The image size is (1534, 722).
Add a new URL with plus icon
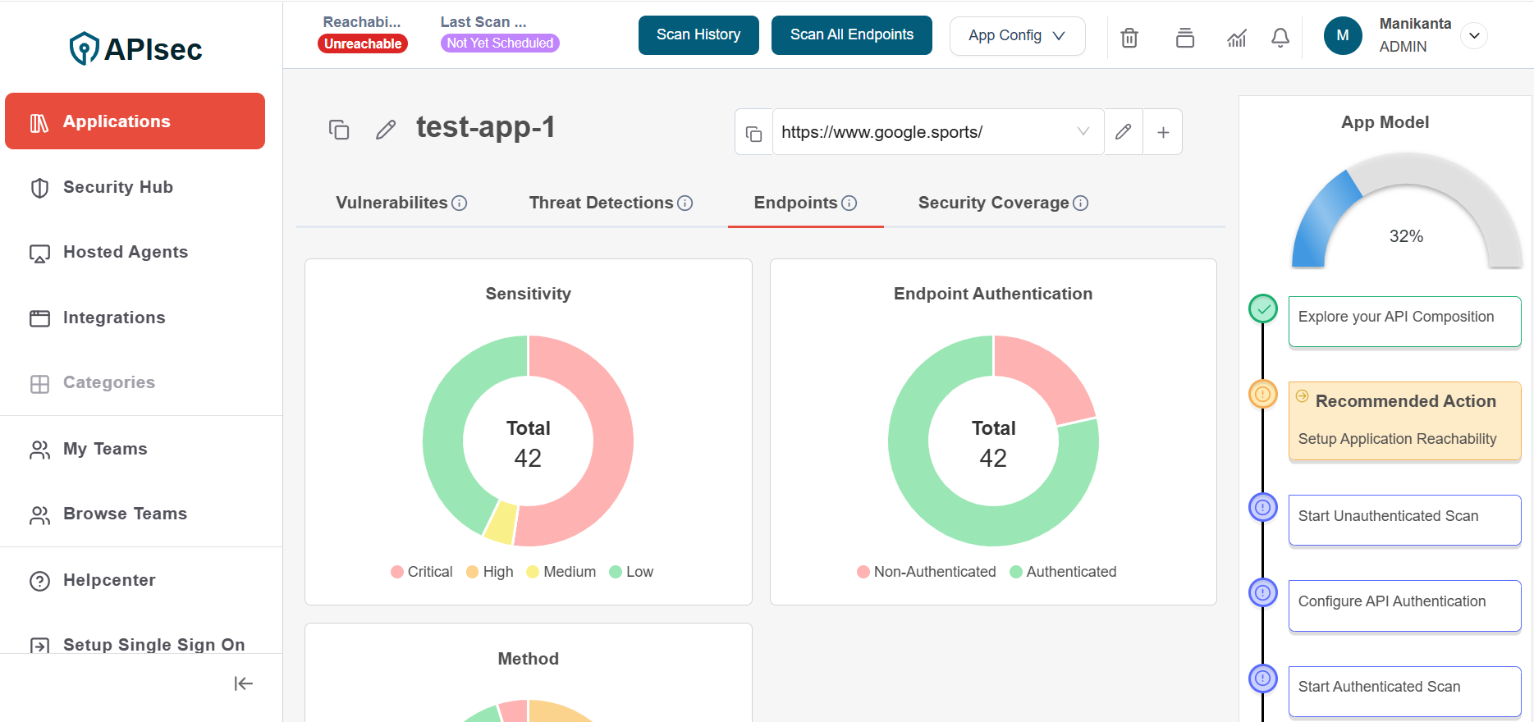click(1162, 132)
